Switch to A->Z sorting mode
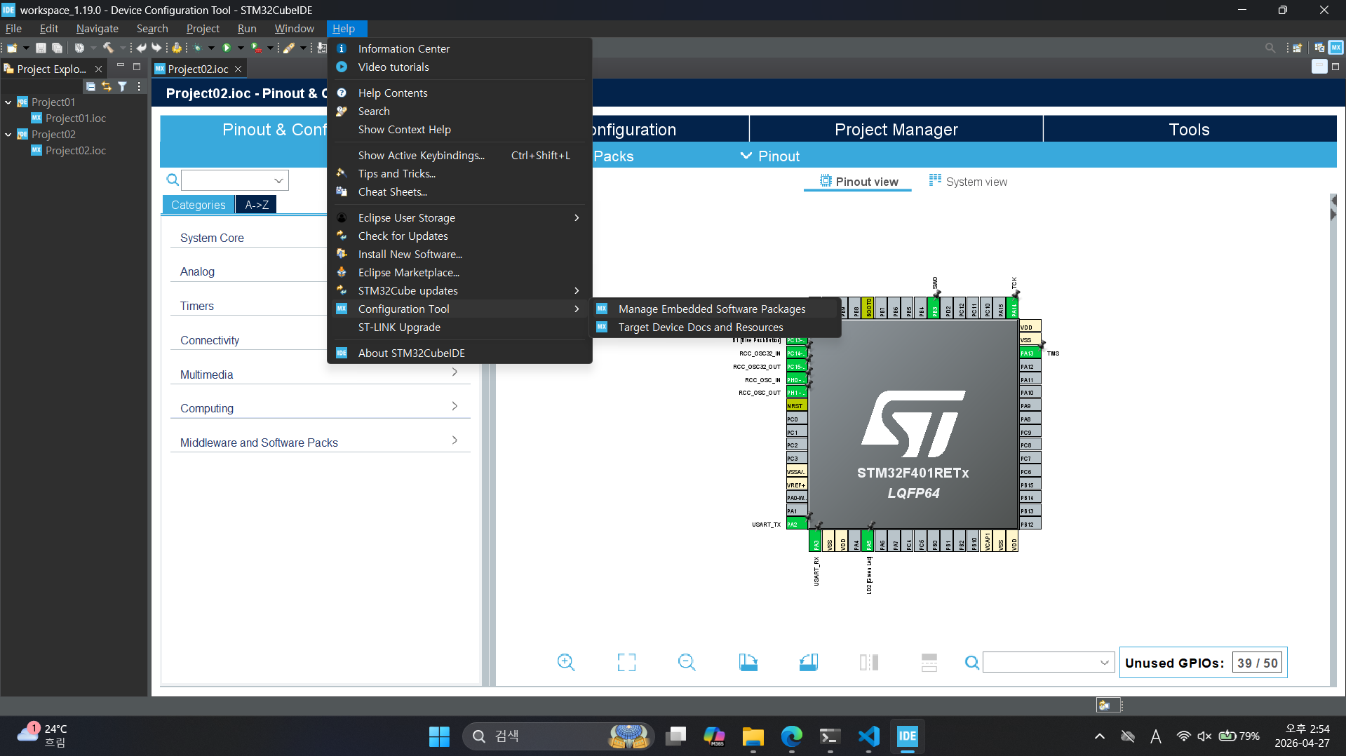This screenshot has height=756, width=1346. point(256,204)
